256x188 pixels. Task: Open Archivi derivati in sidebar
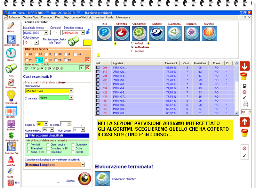11,39
